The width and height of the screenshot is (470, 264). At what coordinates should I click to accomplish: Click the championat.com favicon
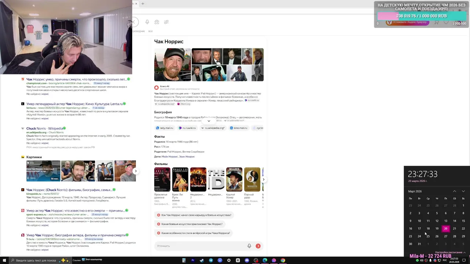tap(23, 79)
